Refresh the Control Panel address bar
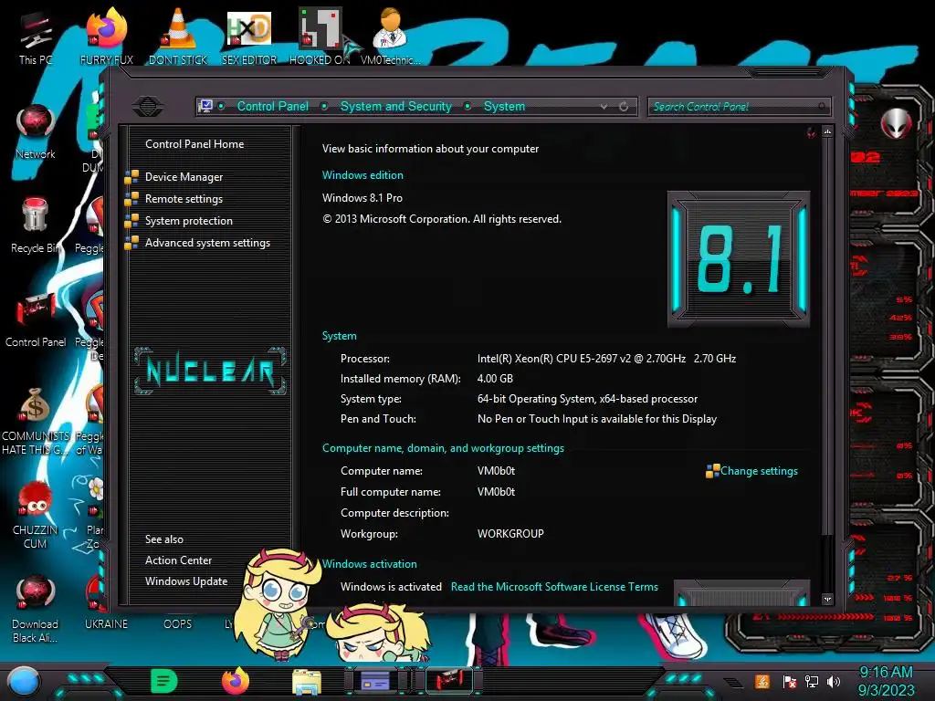 [624, 107]
